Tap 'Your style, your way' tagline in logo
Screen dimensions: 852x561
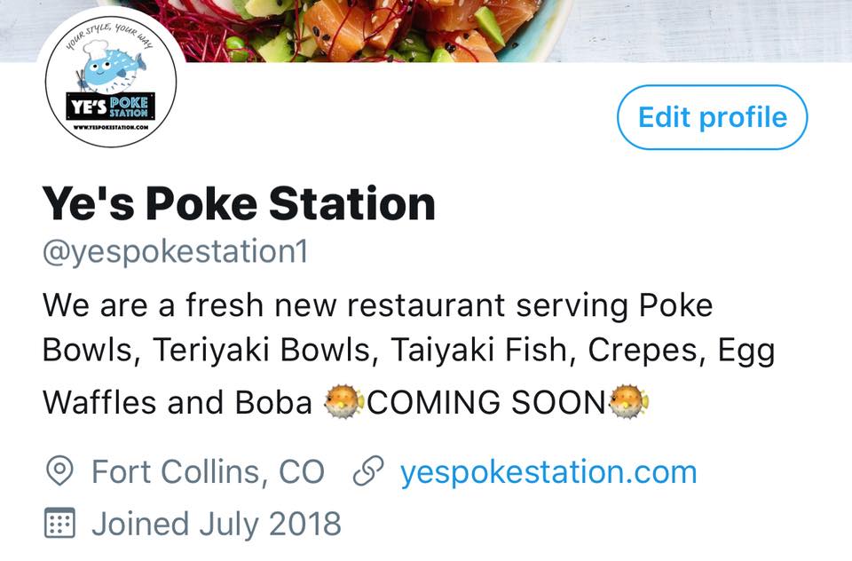click(110, 36)
